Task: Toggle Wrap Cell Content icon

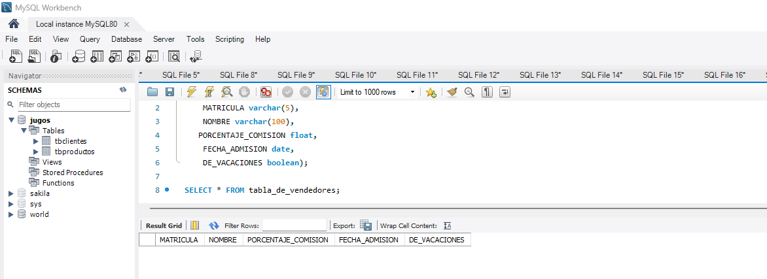Action: click(x=447, y=225)
